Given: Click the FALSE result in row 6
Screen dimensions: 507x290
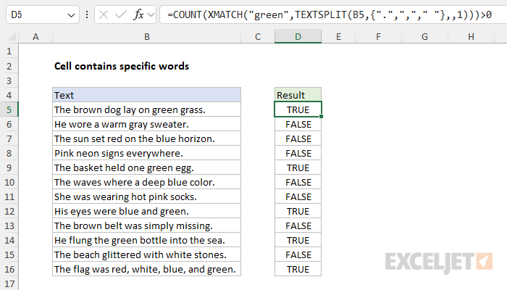Looking at the screenshot, I should [x=298, y=124].
